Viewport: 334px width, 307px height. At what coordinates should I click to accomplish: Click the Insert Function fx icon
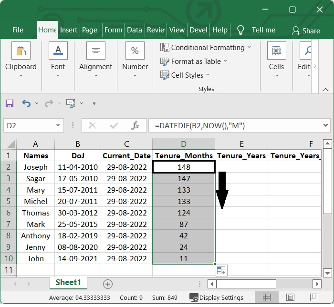coord(135,126)
